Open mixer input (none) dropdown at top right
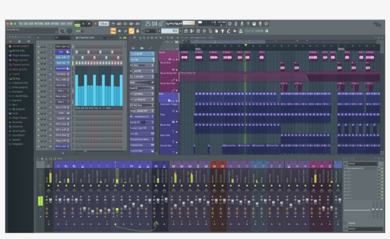Screen dimensions: 390x239 362,163
